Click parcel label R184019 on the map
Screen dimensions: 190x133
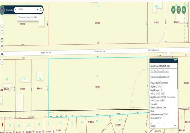tap(39, 132)
